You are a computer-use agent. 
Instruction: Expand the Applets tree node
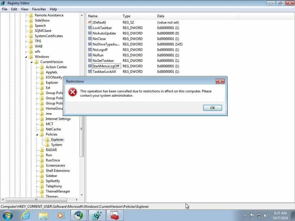click(37, 72)
